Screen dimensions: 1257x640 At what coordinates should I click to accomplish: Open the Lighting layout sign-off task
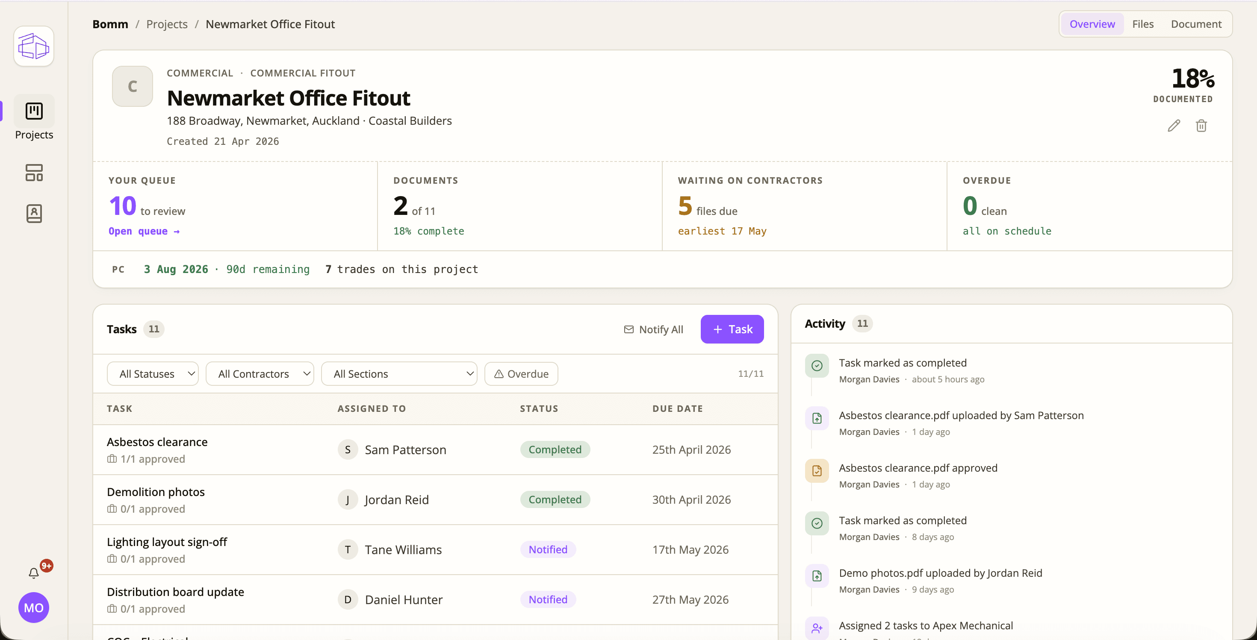[x=167, y=542]
